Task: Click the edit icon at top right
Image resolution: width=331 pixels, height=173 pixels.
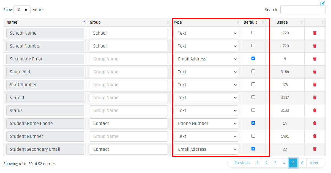Action: 323,3
